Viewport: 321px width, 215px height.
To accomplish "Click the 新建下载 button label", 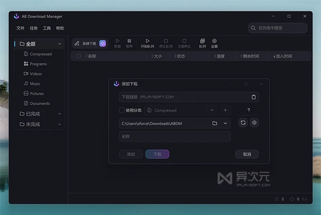I will [x=89, y=43].
